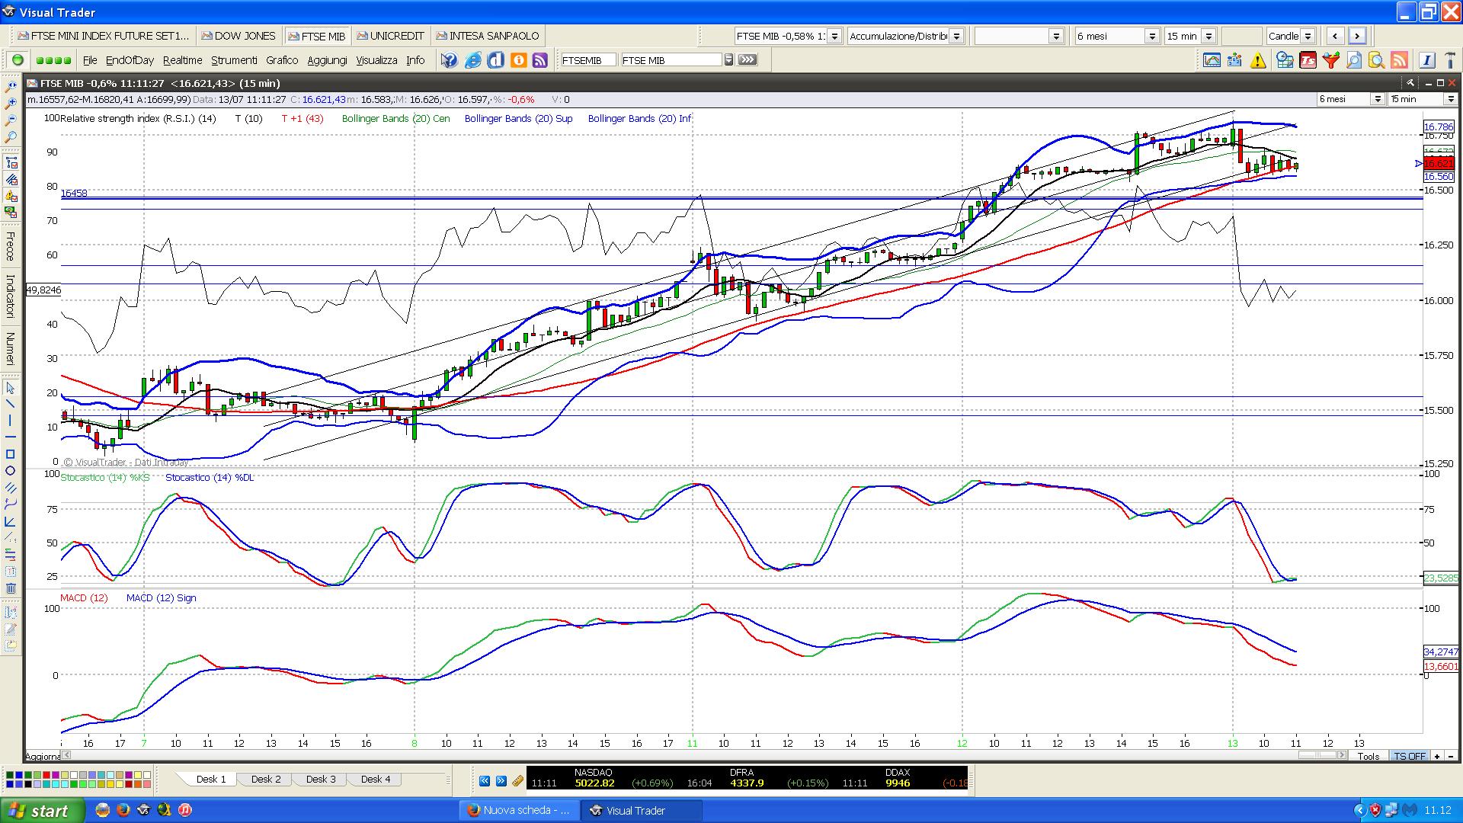Open the chart panel 15 min dropdown
Viewport: 1463px width, 823px height.
(x=1449, y=99)
